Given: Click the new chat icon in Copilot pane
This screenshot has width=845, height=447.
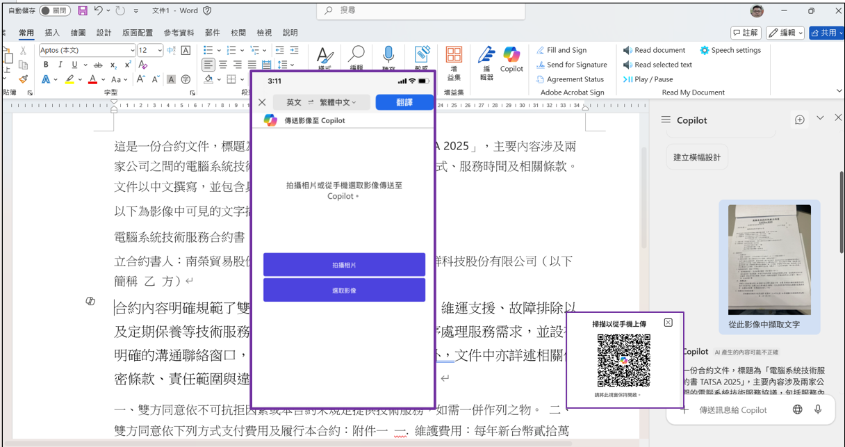Looking at the screenshot, I should pos(800,120).
